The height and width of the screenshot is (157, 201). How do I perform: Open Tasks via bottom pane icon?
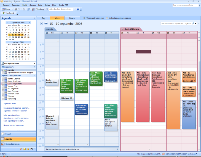click(x=21, y=149)
